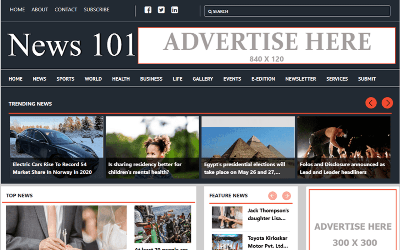
Task: Click the SUBSCRIBE link
Action: pos(96,9)
